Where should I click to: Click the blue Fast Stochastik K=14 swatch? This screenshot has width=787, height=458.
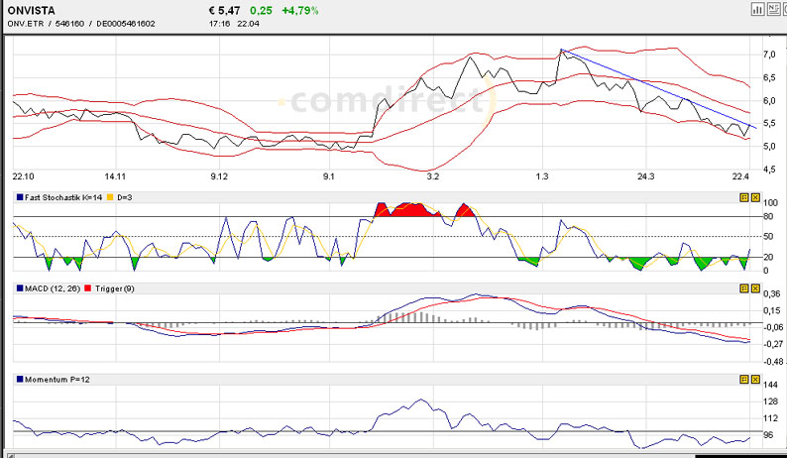(x=17, y=197)
